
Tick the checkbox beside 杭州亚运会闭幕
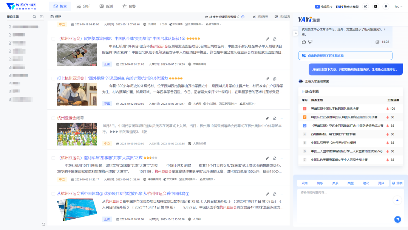click(x=53, y=118)
